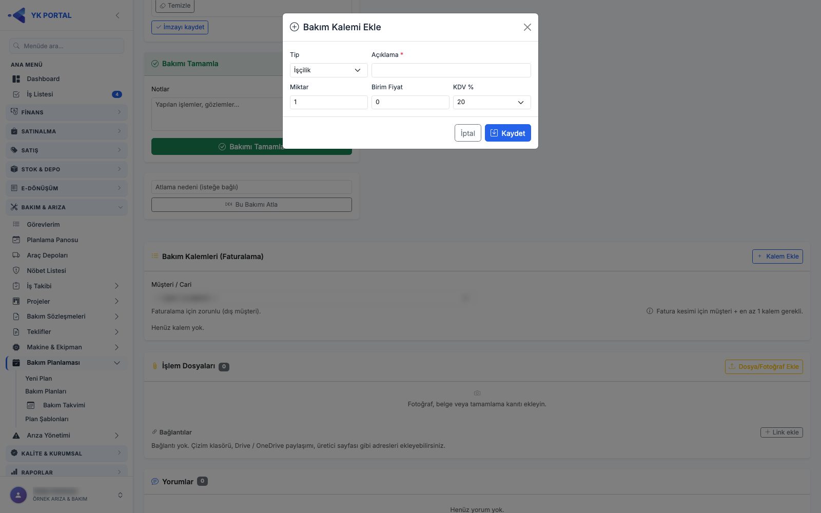Open the Tip dropdown showing İşçilik
Viewport: 821px width, 513px height.
[x=328, y=70]
